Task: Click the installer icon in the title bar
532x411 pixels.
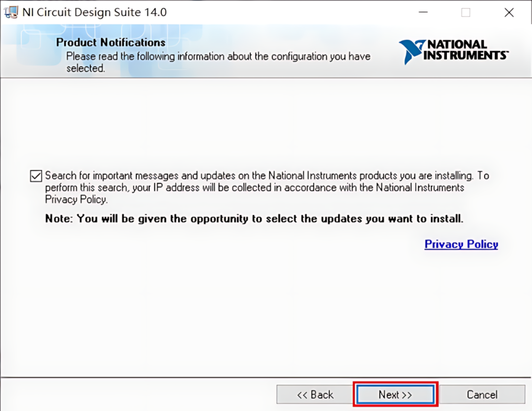Action: 11,12
